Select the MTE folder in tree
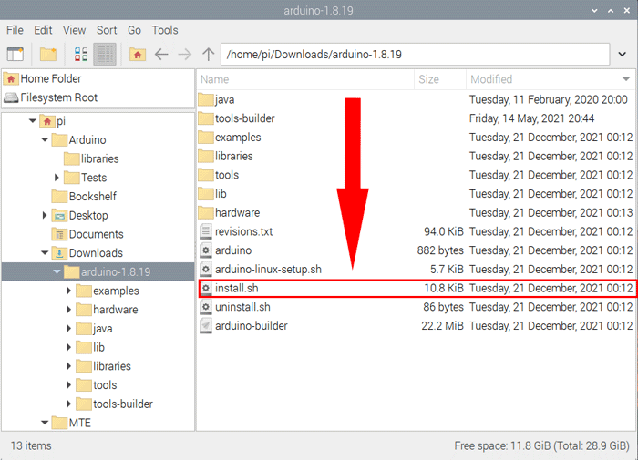This screenshot has width=638, height=460. coord(80,423)
